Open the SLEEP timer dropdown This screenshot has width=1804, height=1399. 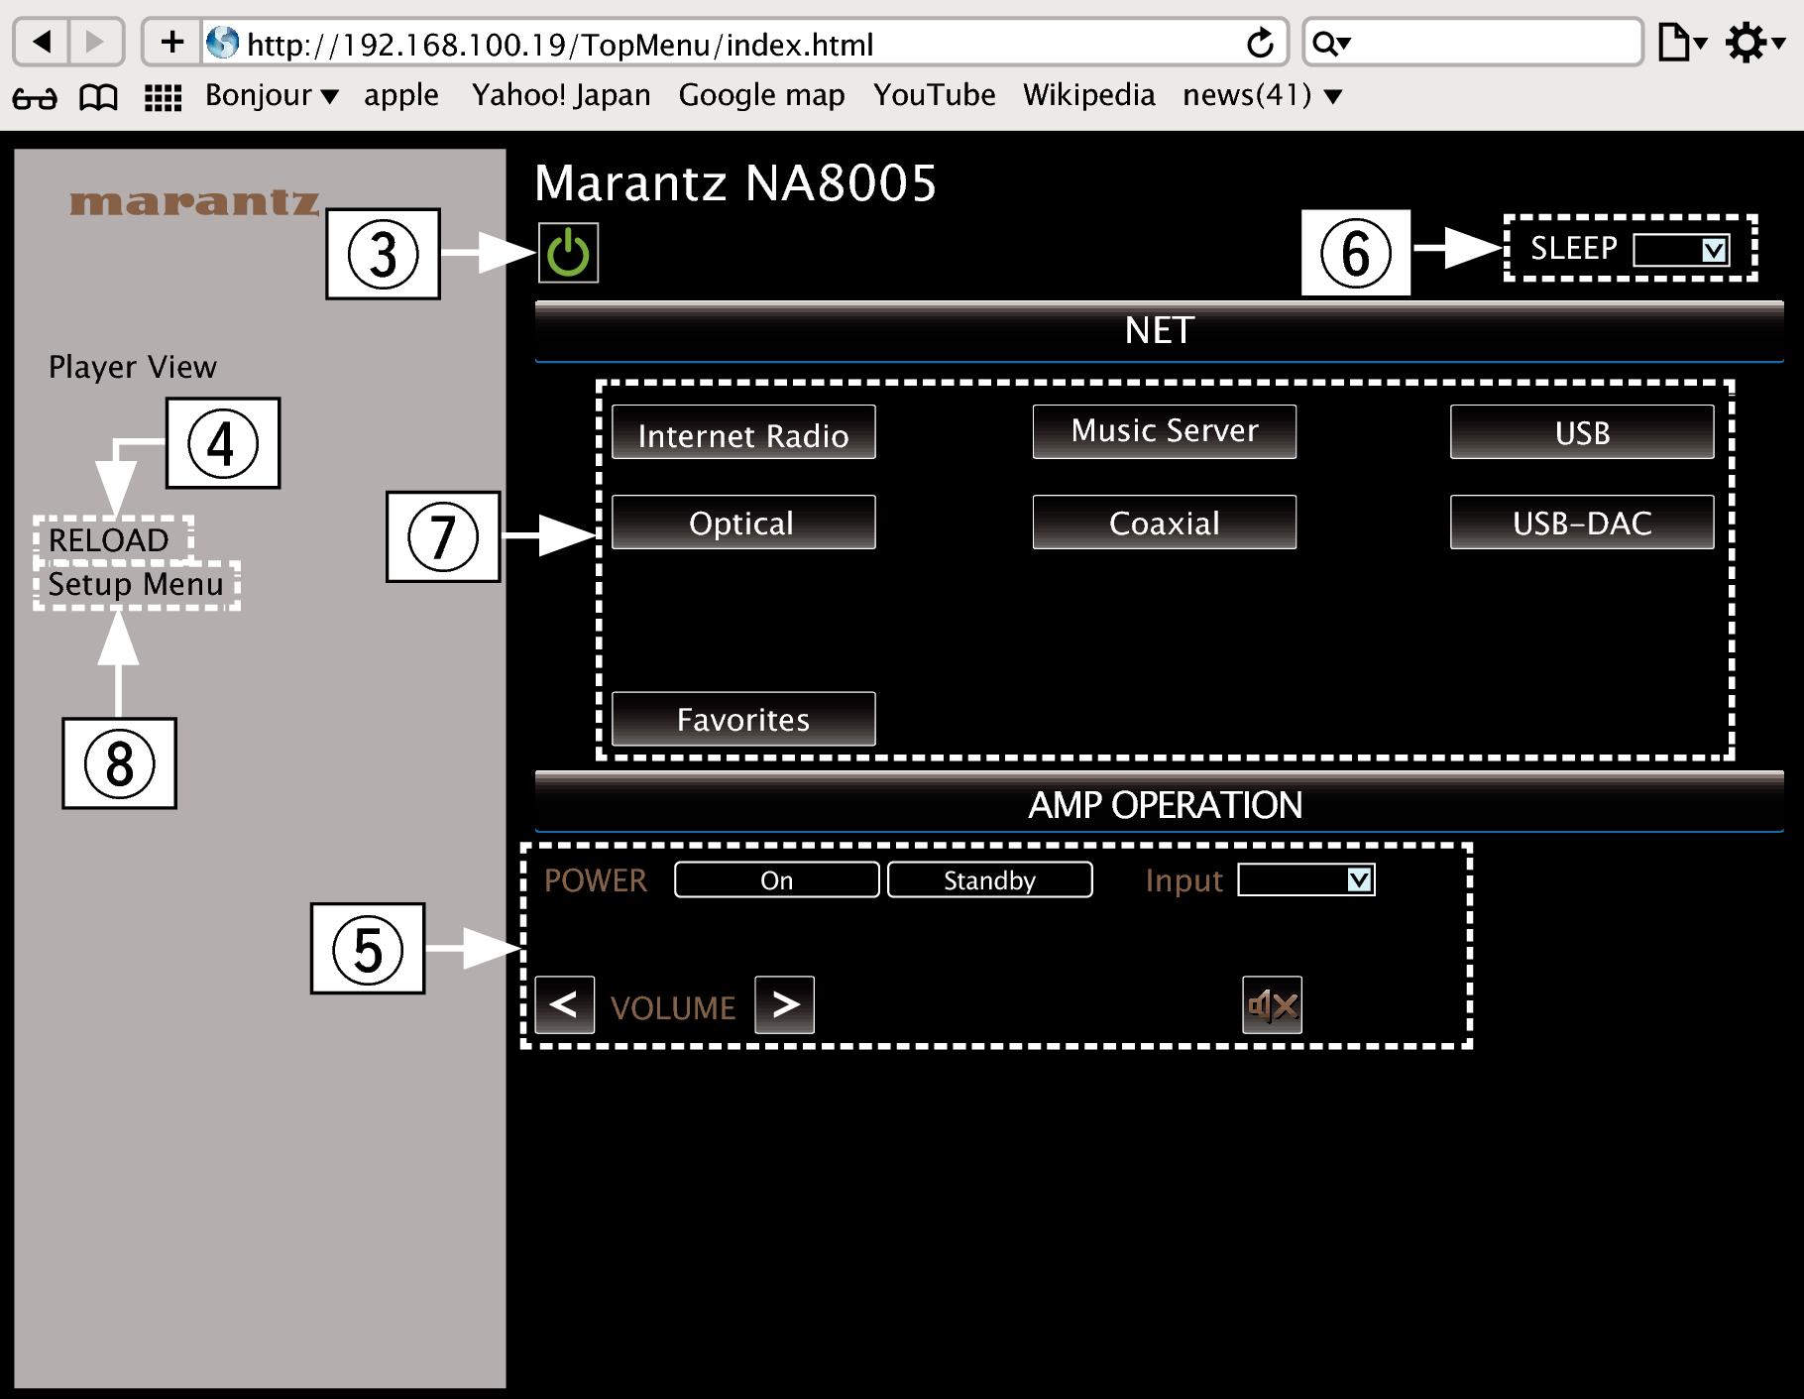[x=1681, y=250]
